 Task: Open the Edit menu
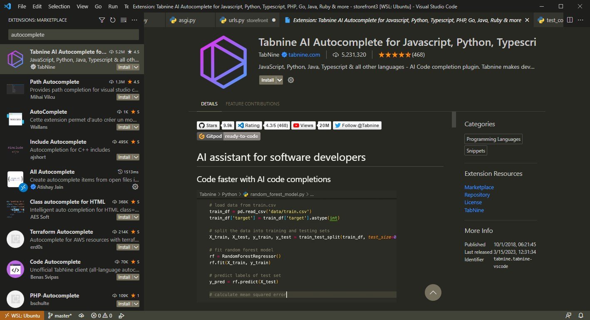(x=37, y=7)
